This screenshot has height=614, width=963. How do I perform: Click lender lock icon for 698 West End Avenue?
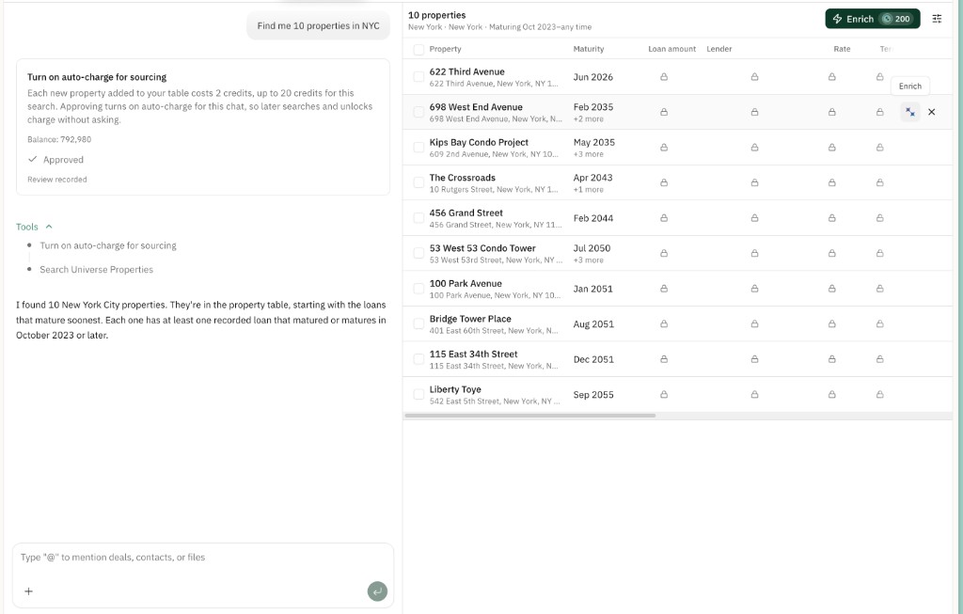[754, 112]
